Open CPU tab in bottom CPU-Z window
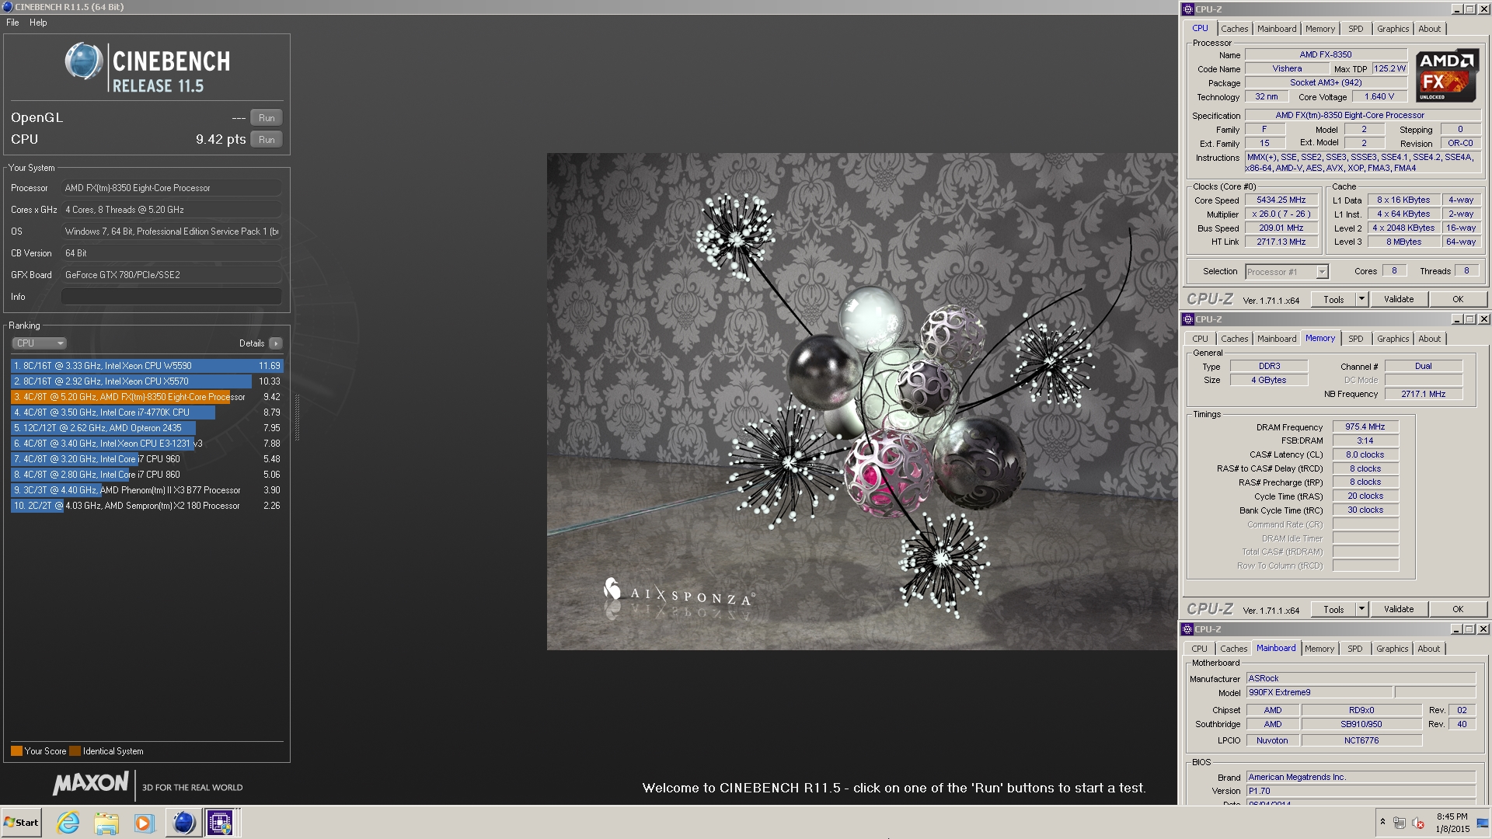The width and height of the screenshot is (1492, 839). [1200, 649]
